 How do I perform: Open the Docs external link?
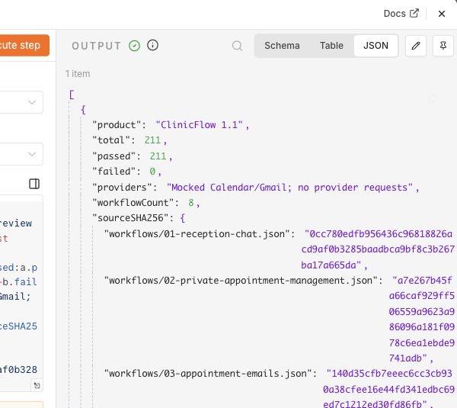tap(401, 14)
